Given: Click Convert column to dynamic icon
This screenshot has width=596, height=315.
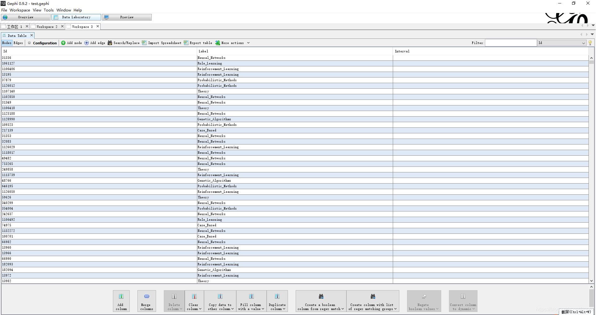Looking at the screenshot, I should [463, 296].
